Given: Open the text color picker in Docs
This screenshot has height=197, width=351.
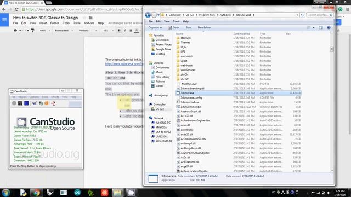Looking at the screenshot, I should click(137, 31).
